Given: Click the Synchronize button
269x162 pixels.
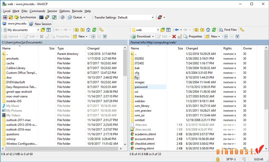Looking at the screenshot, I should (26, 17).
